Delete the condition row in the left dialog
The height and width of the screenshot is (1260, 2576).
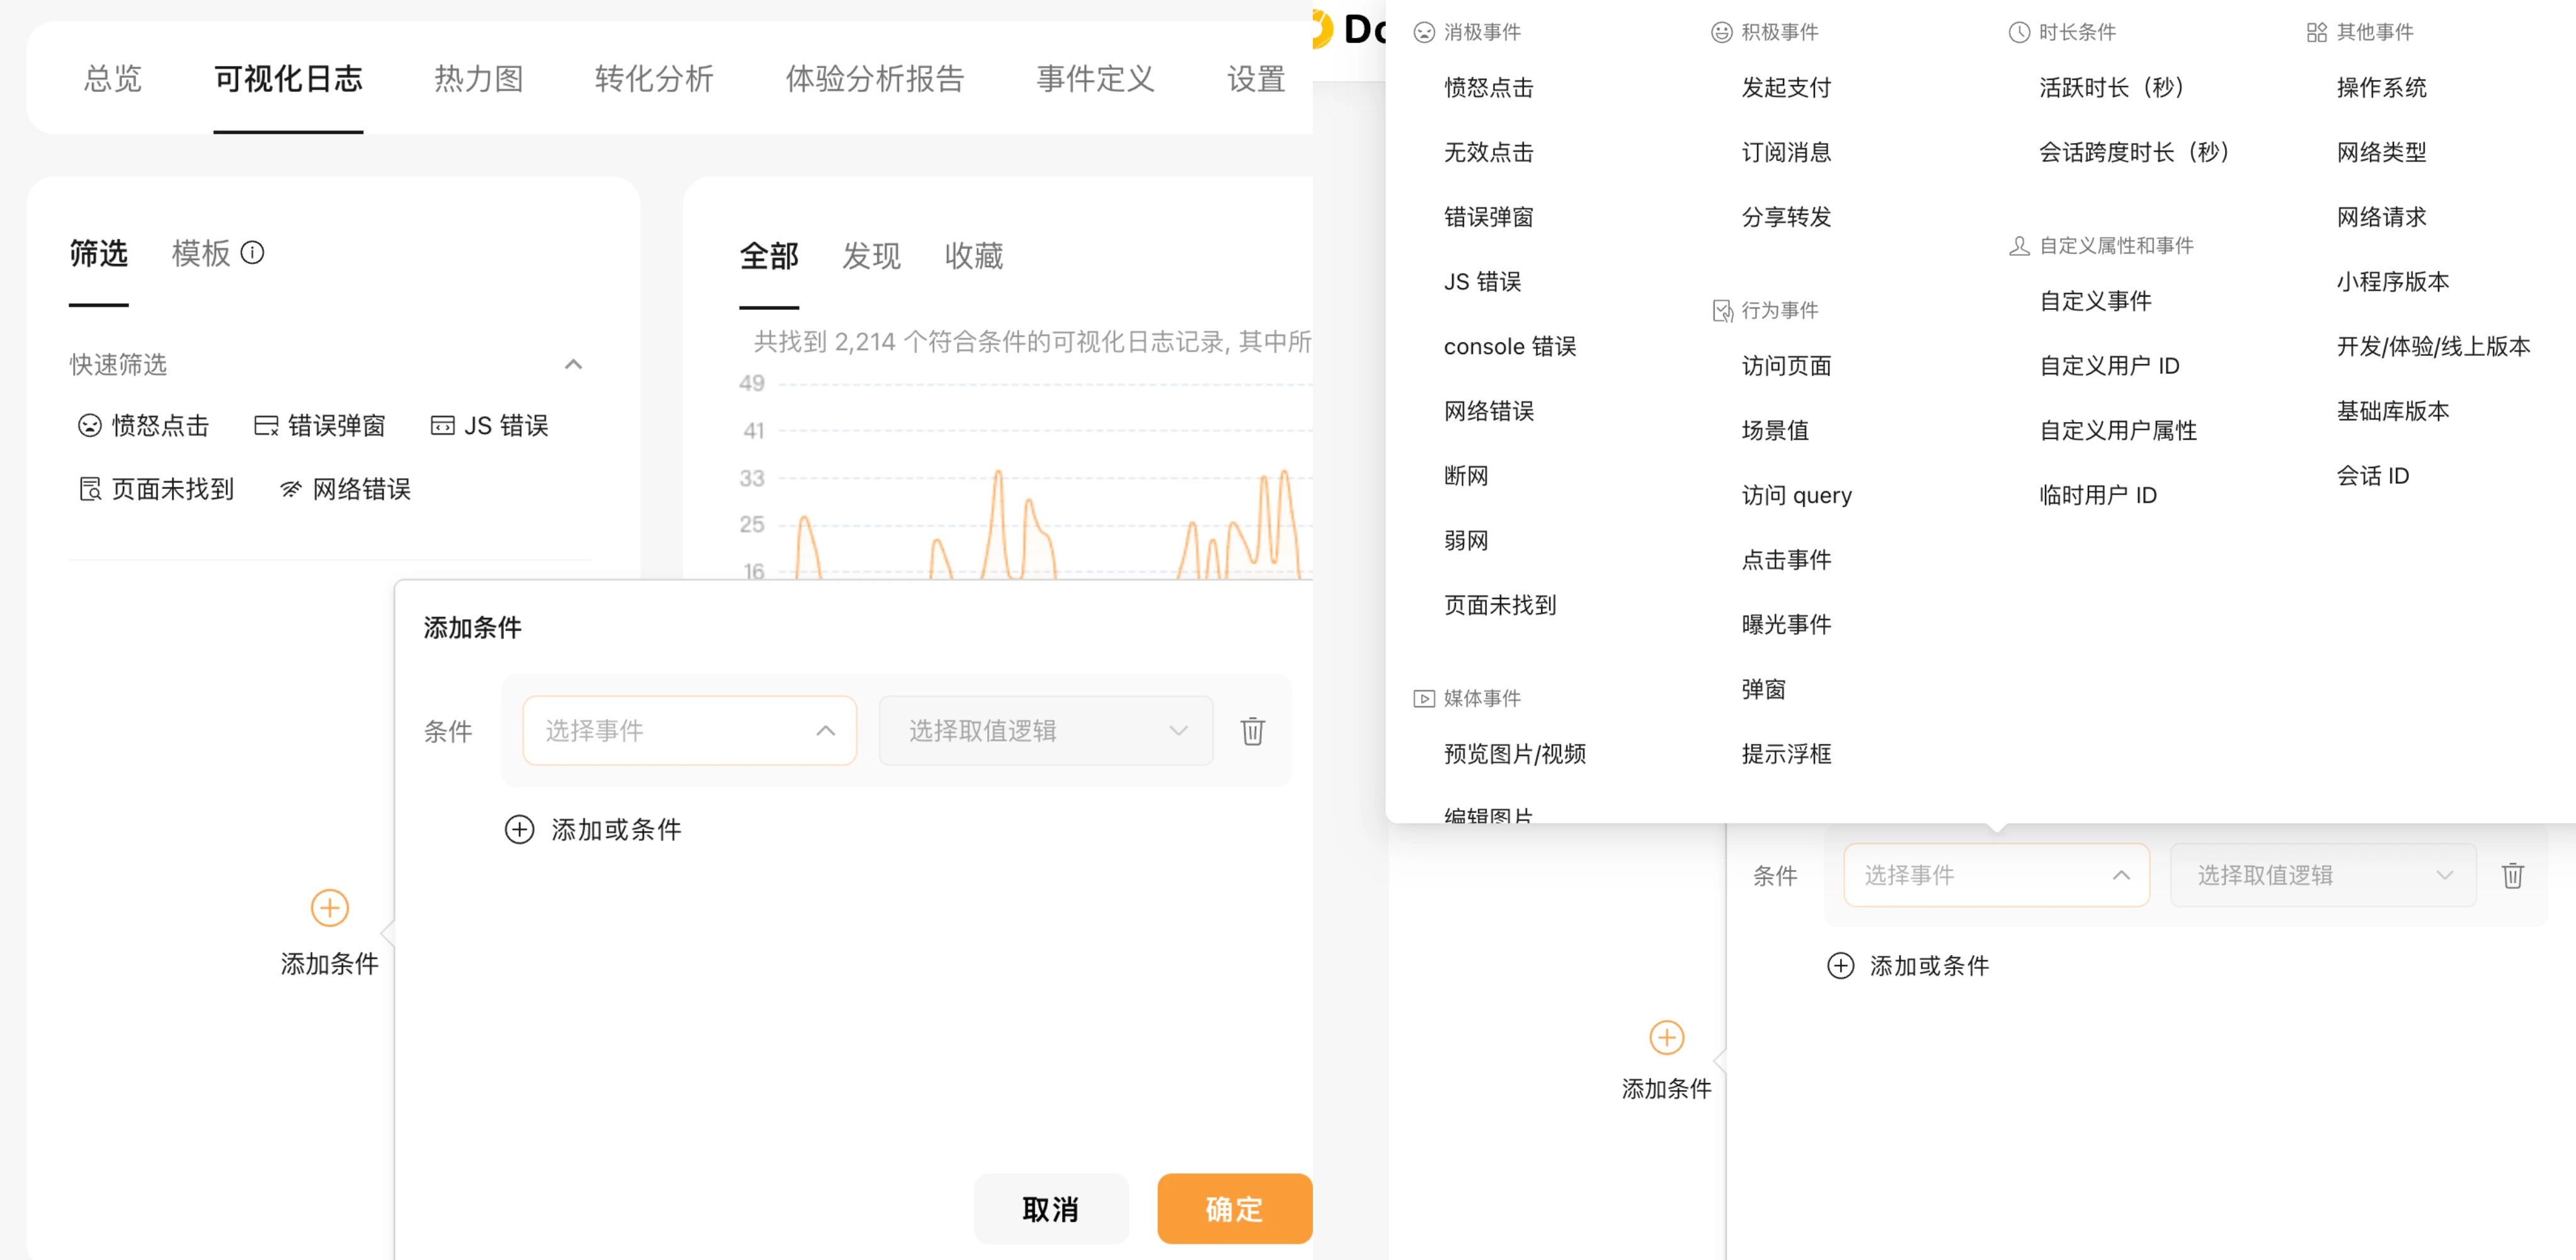(x=1252, y=731)
